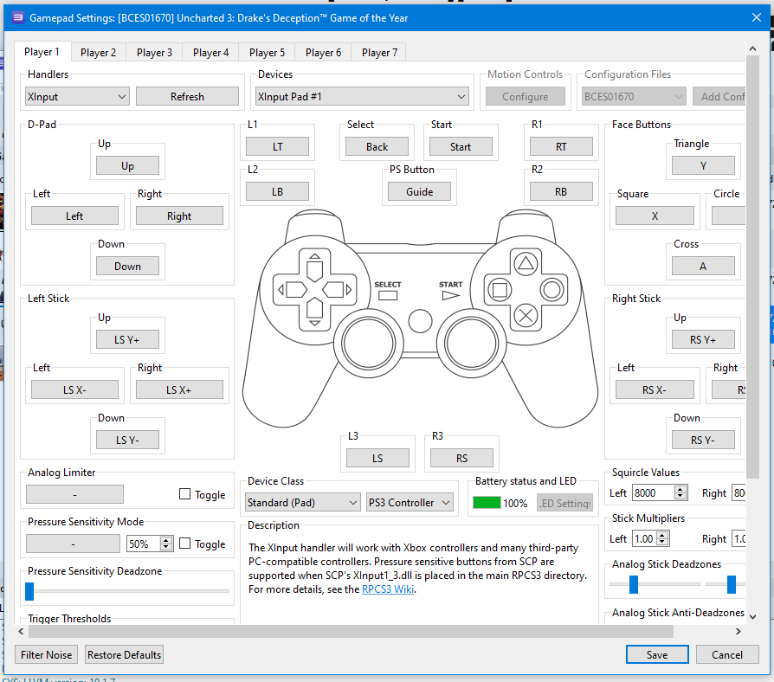
Task: Click the Refresh button
Action: [x=187, y=97]
